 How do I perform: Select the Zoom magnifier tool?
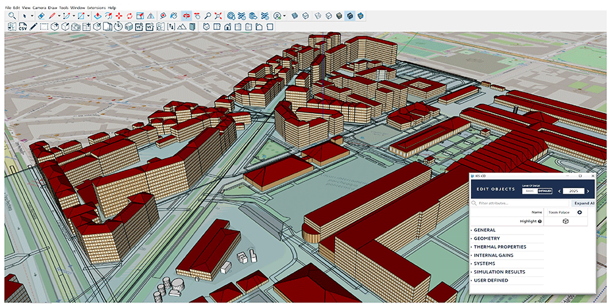[x=208, y=16]
